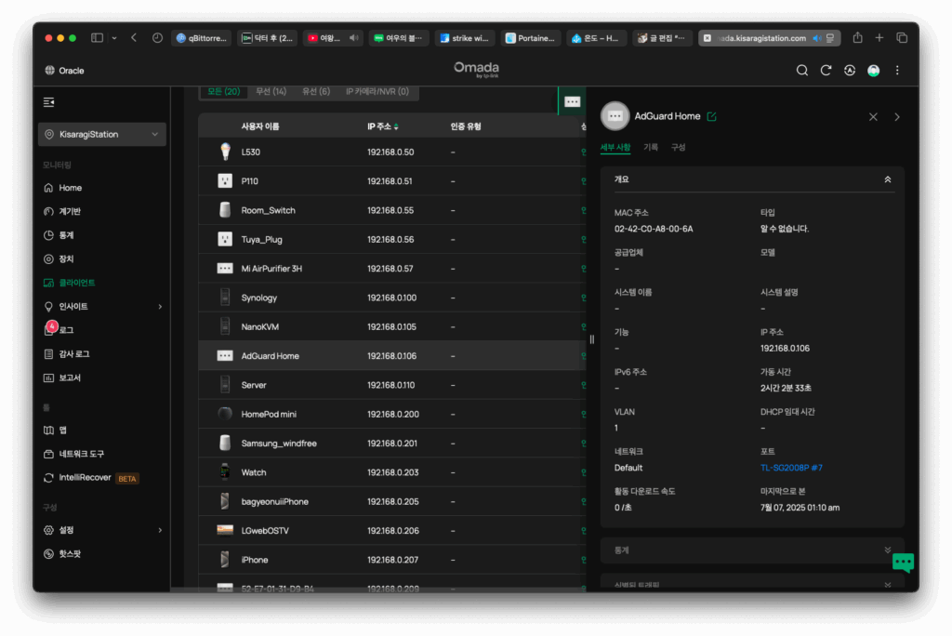The height and width of the screenshot is (636, 952).
Task: Expand the 설정 settings submenu
Action: (160, 530)
